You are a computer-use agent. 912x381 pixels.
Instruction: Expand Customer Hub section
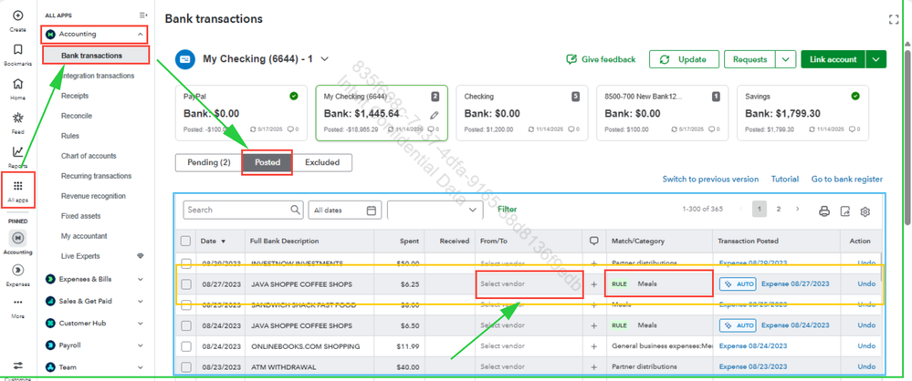pyautogui.click(x=141, y=324)
